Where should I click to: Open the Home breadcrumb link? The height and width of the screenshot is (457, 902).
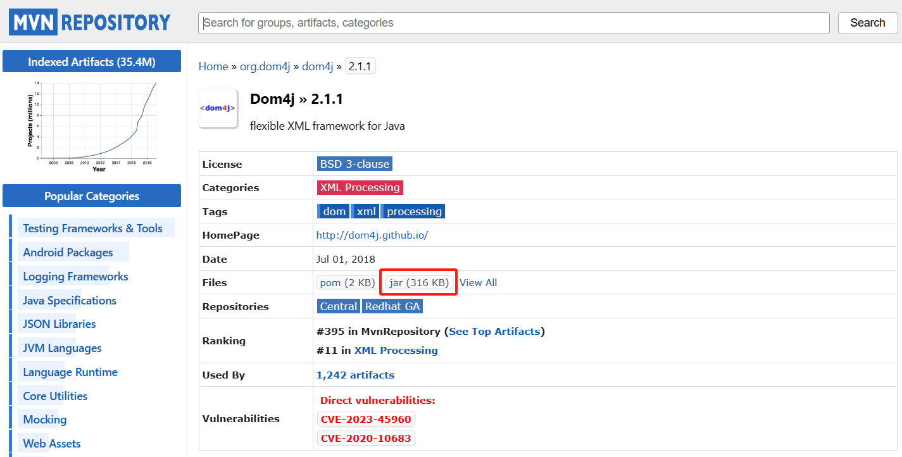[213, 66]
